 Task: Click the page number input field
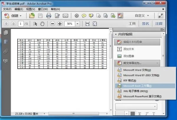pos(20,24)
